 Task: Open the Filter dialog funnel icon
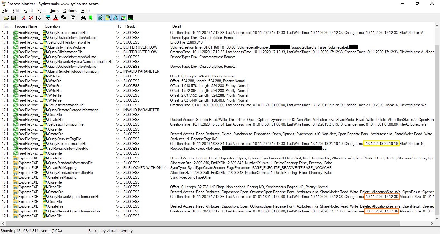click(x=48, y=18)
